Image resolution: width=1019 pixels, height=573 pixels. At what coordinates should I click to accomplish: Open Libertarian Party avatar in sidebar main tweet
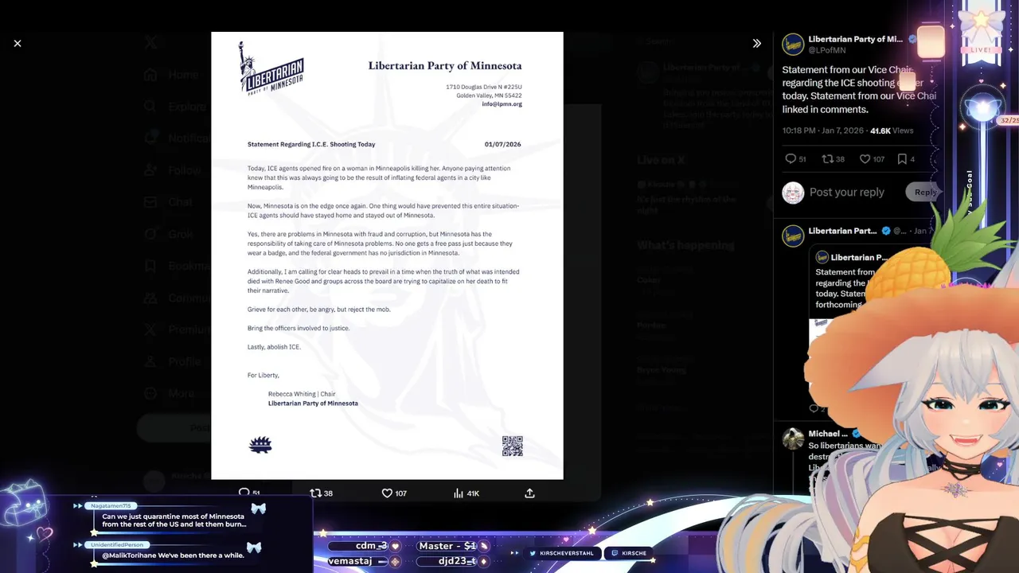[793, 44]
